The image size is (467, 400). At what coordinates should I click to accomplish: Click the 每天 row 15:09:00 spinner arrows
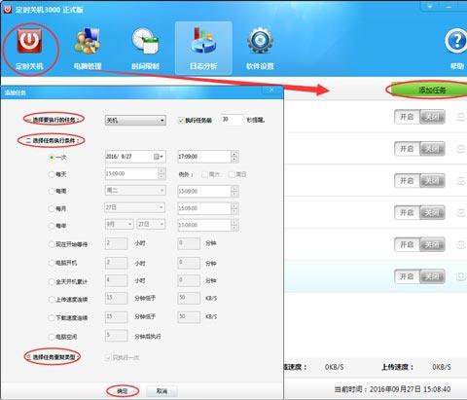(x=162, y=173)
